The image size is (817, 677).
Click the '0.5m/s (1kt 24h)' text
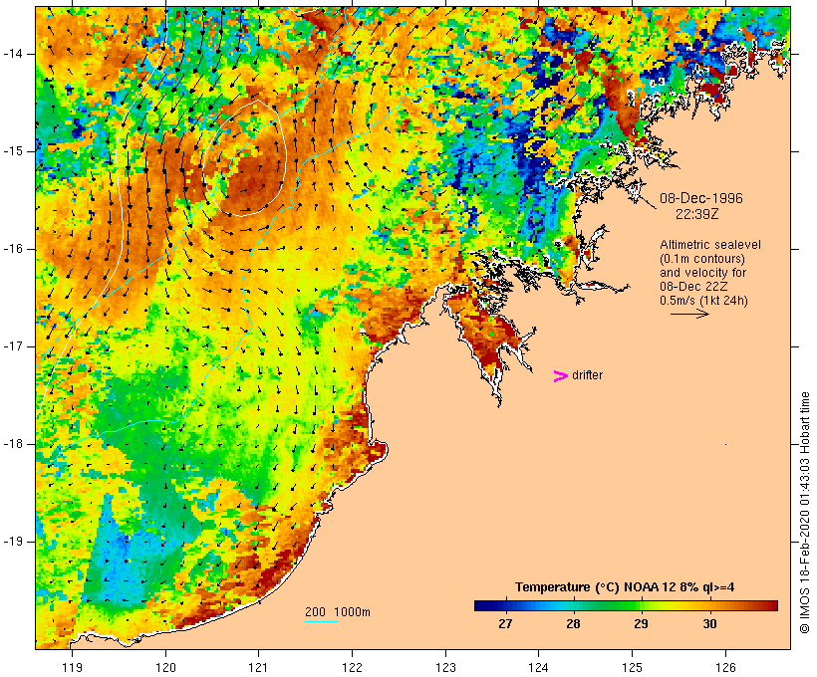[703, 301]
